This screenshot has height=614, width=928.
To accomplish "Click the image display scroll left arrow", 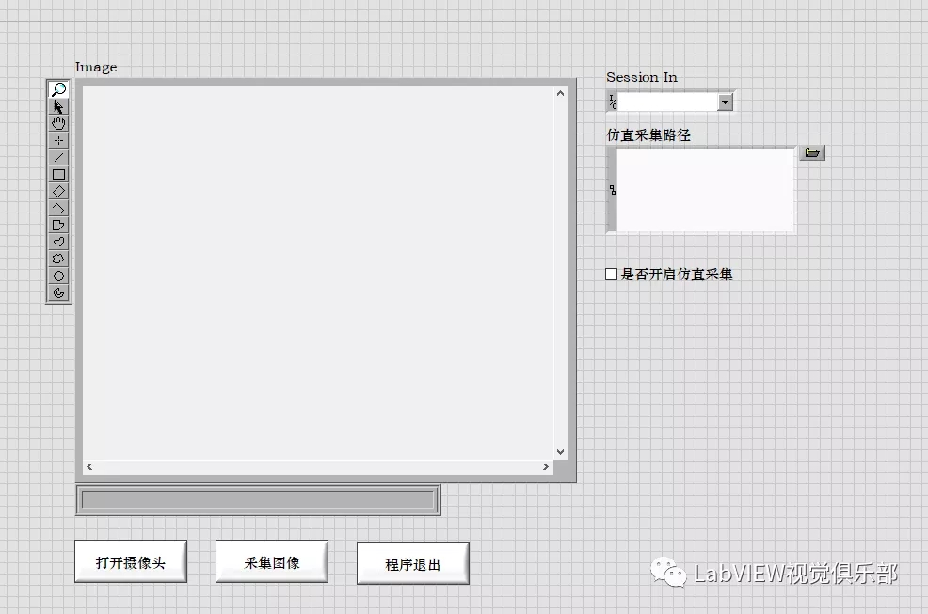I will point(89,466).
